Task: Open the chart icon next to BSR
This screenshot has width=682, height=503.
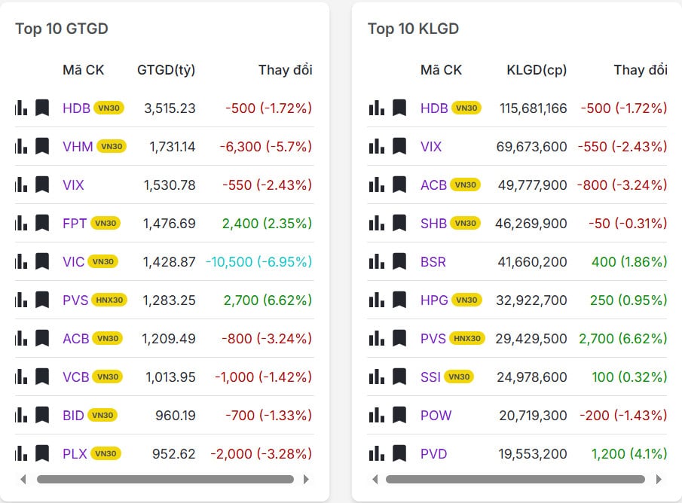Action: tap(376, 261)
